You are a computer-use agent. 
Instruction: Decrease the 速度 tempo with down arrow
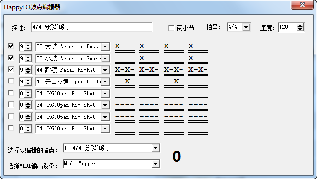[x=300, y=29]
